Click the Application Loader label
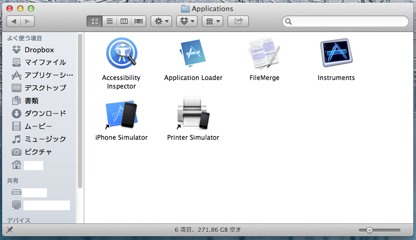Screen dimensions: 416x240 (x=193, y=78)
